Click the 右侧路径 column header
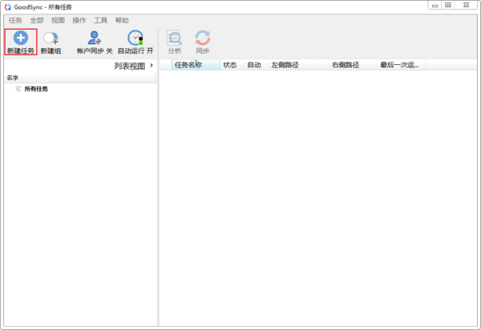Viewport: 481px width, 330px height. (x=346, y=65)
